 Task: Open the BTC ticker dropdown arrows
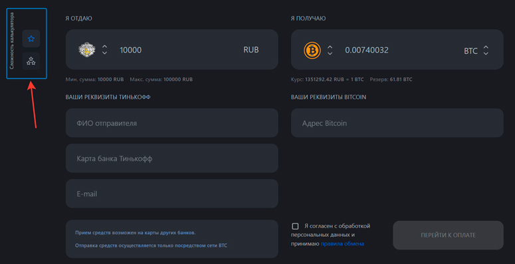[x=486, y=50]
